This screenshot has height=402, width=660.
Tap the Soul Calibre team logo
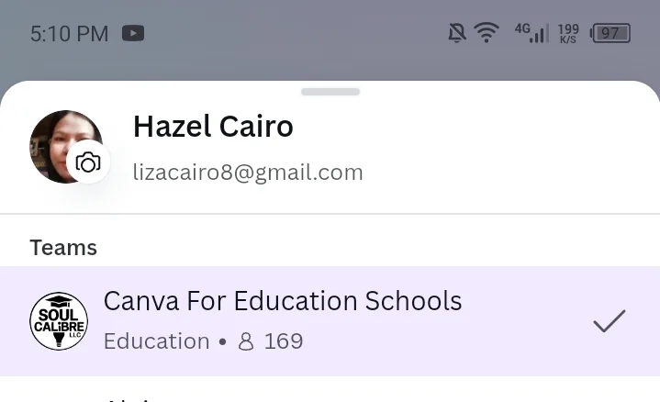pyautogui.click(x=59, y=321)
